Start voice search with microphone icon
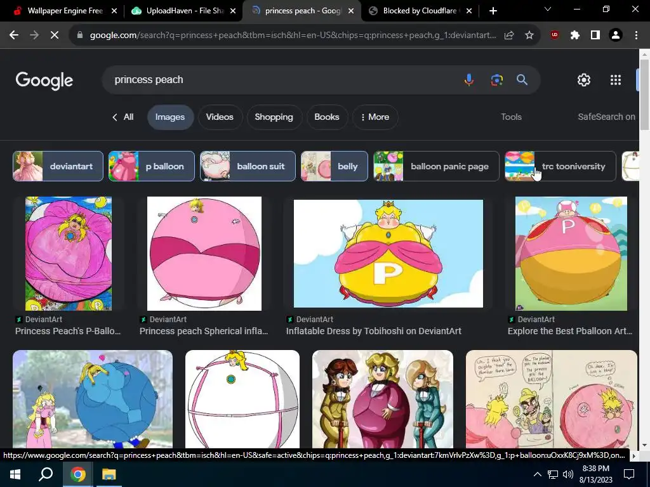The width and height of the screenshot is (650, 487). (x=469, y=79)
